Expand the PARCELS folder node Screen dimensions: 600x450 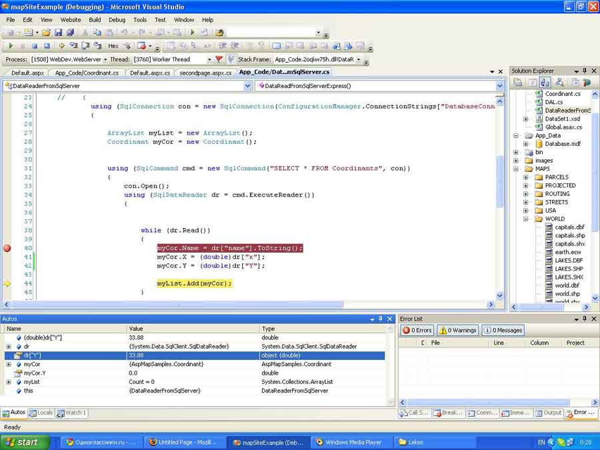click(x=526, y=177)
